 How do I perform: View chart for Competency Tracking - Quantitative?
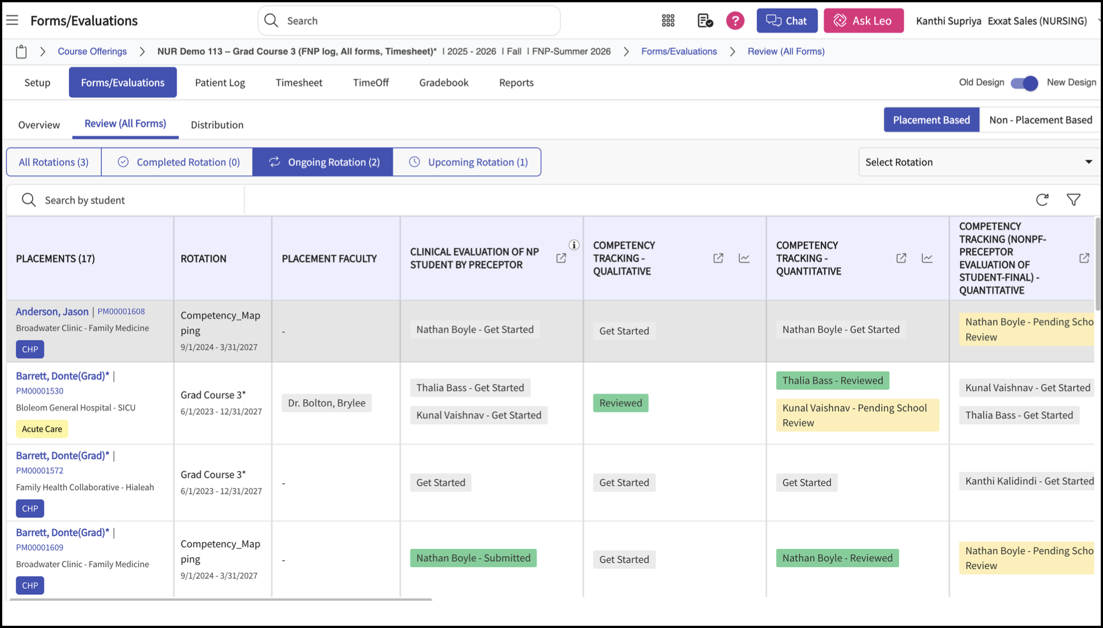[x=927, y=258]
